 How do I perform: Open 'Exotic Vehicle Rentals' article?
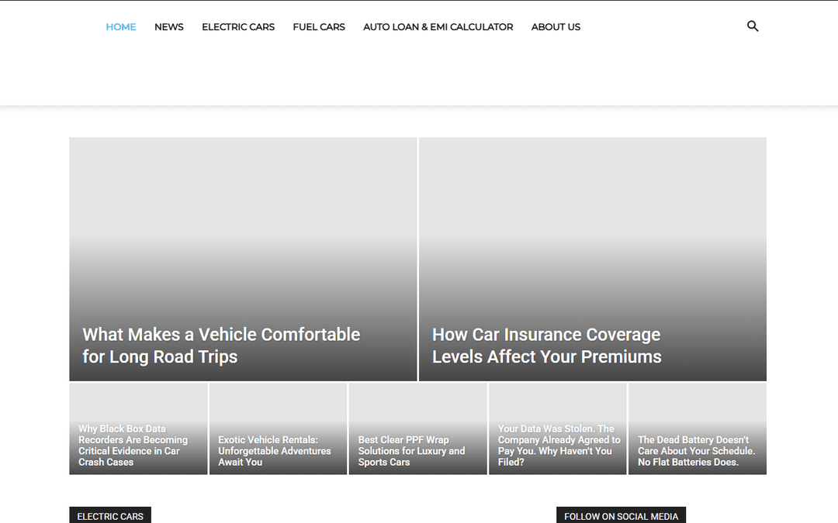[x=274, y=451]
